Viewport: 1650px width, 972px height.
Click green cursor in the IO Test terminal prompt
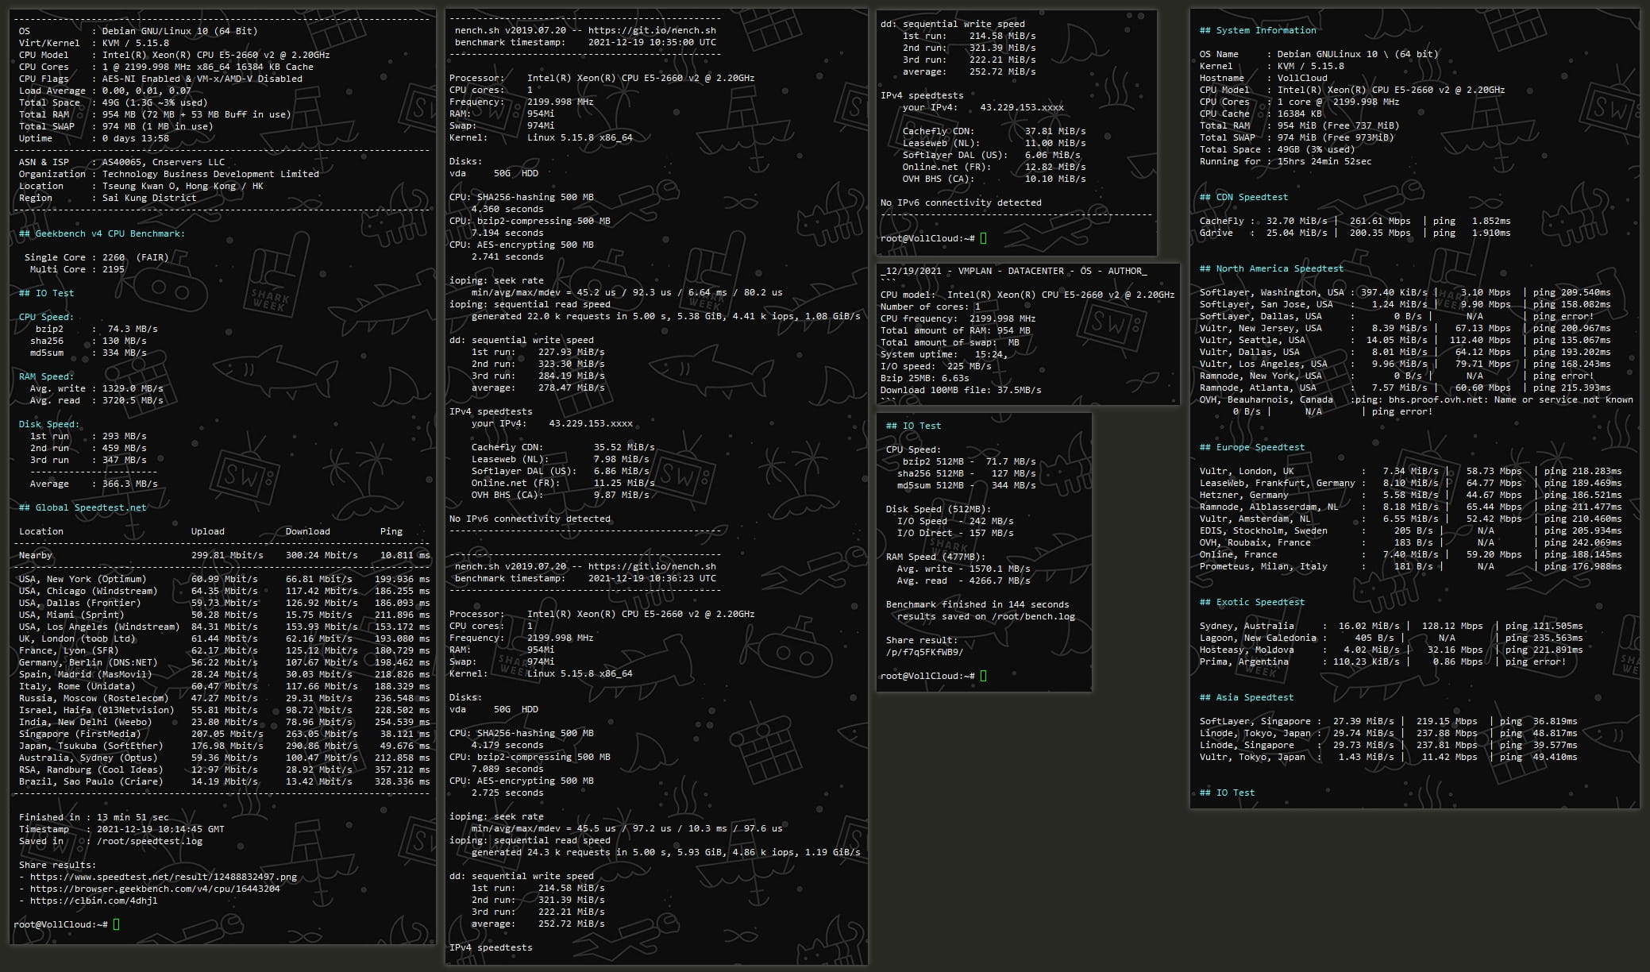click(984, 676)
